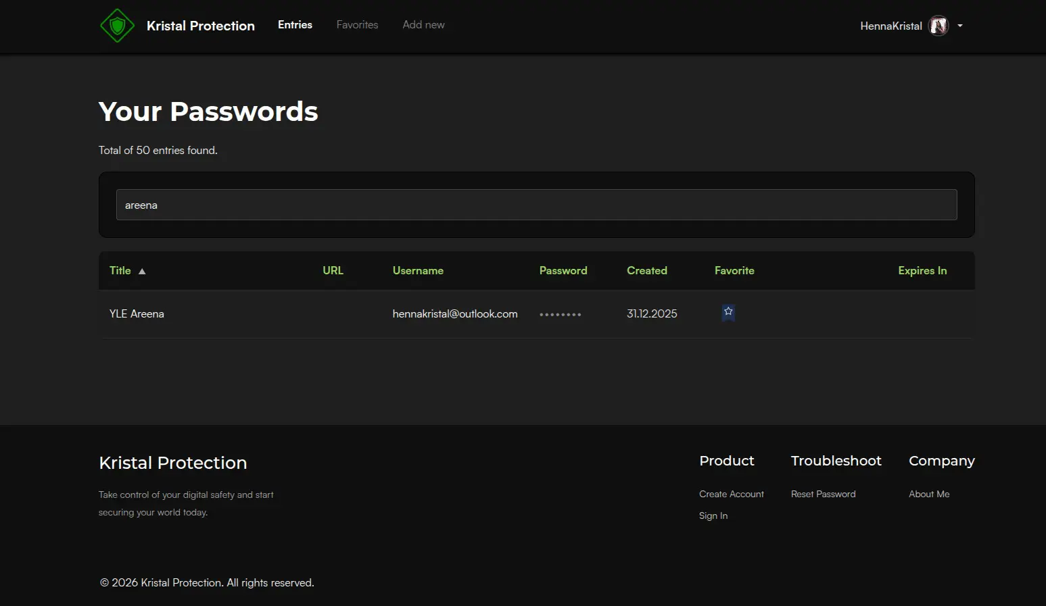Screen dimensions: 1046x606
Task: Open Create Account footer link
Action: click(732, 494)
